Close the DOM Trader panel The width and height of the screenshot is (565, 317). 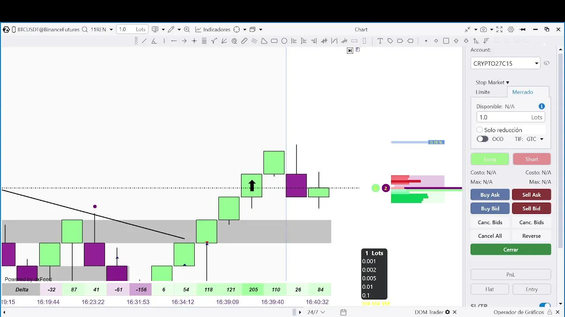tap(455, 312)
